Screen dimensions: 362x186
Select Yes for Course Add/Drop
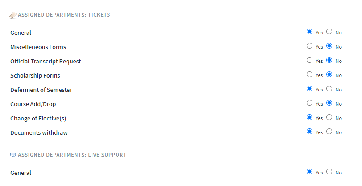[x=309, y=103]
